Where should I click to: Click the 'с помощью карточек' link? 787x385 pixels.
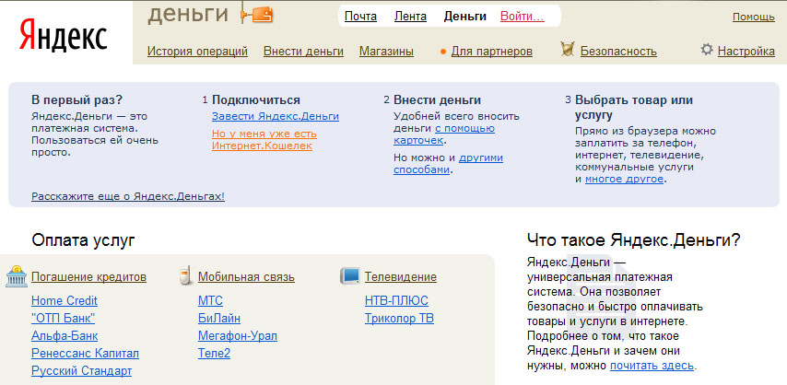coord(444,134)
